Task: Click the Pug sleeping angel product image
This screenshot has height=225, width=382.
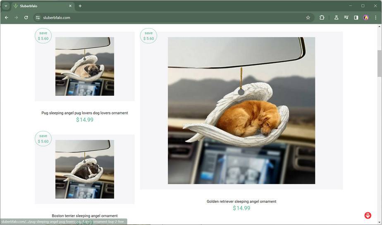Action: pyautogui.click(x=84, y=66)
